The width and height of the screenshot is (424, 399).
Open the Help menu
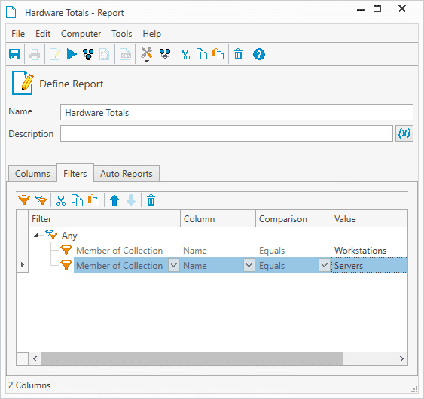tap(152, 34)
